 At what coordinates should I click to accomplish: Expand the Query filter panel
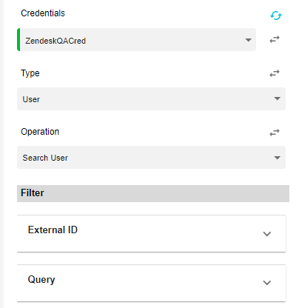tap(151, 283)
